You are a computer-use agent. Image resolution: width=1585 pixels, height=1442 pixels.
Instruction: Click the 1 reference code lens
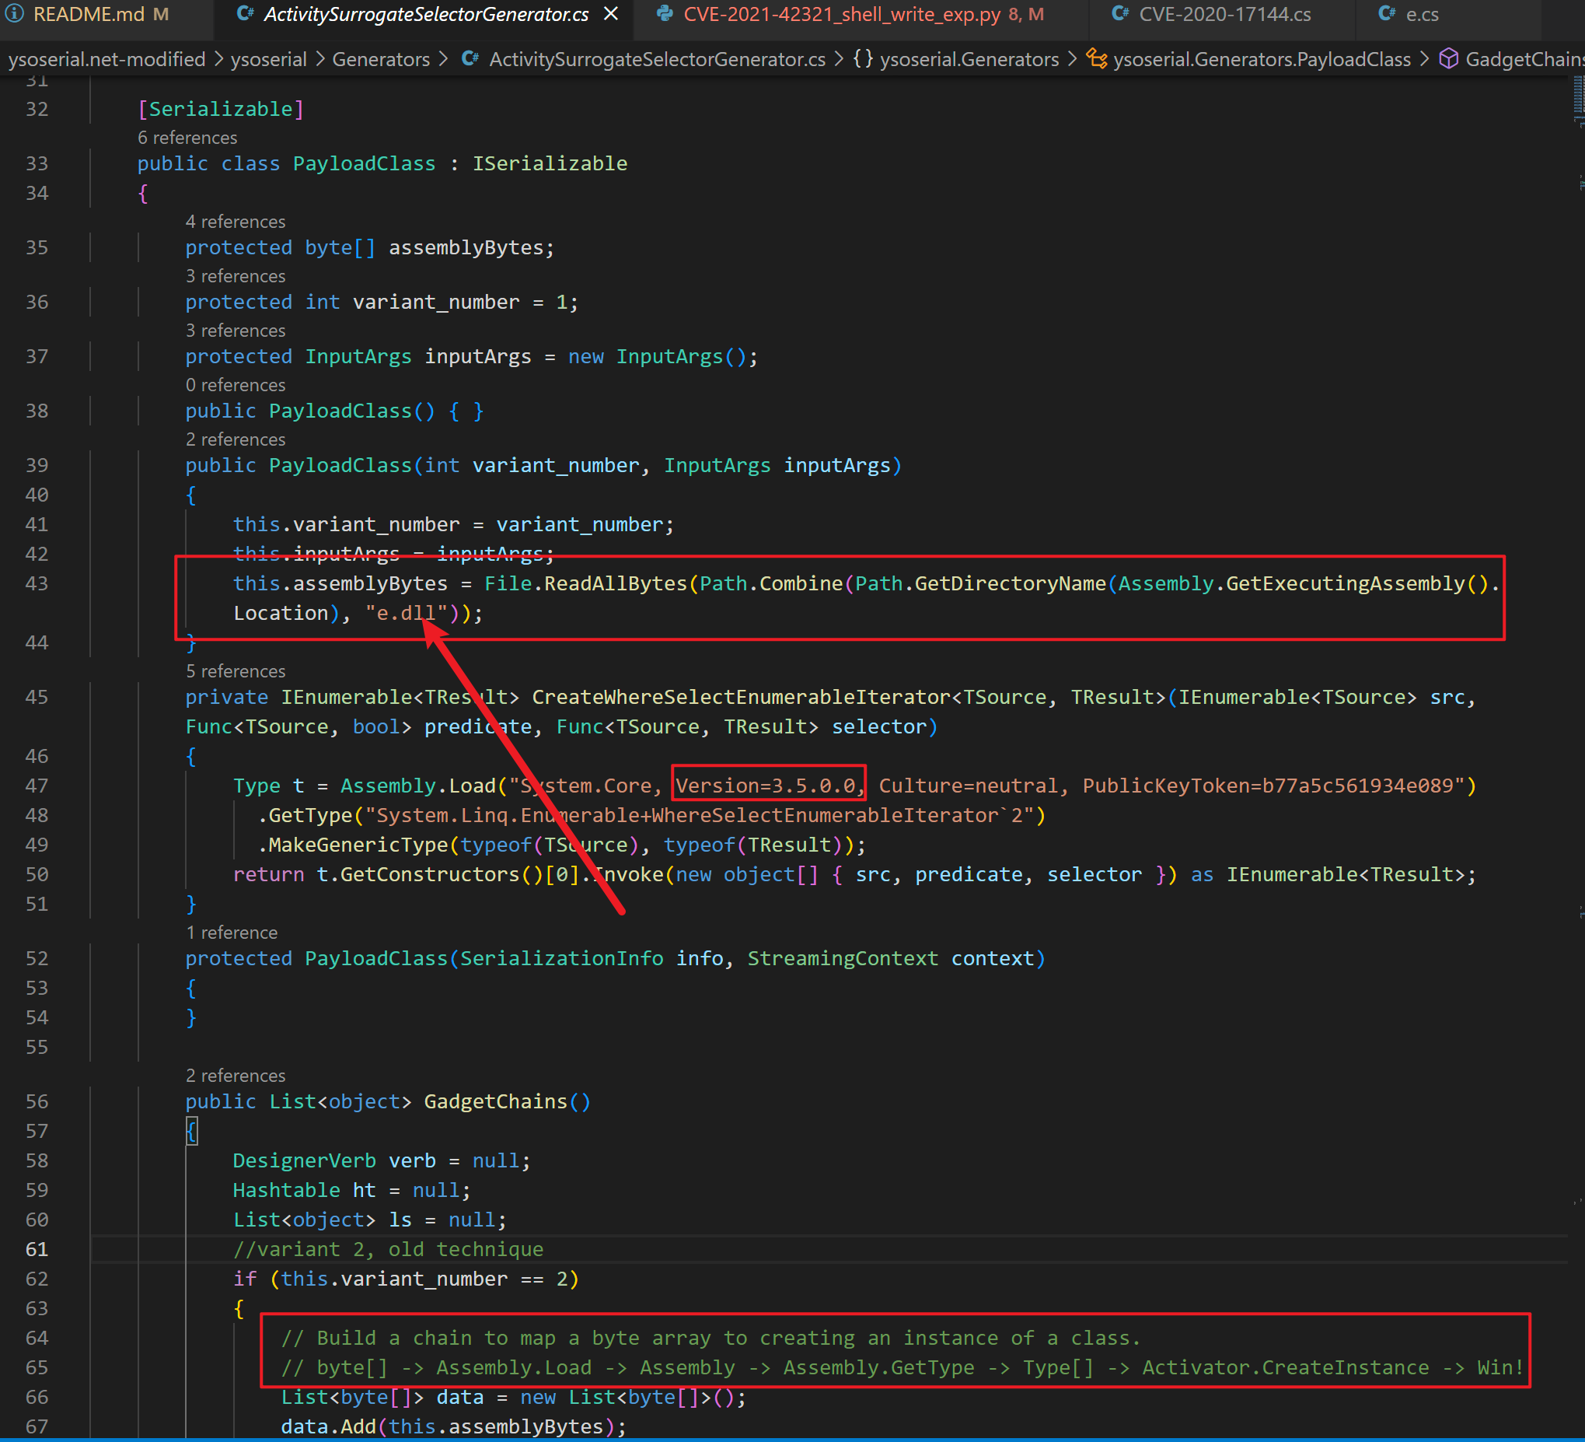click(231, 933)
